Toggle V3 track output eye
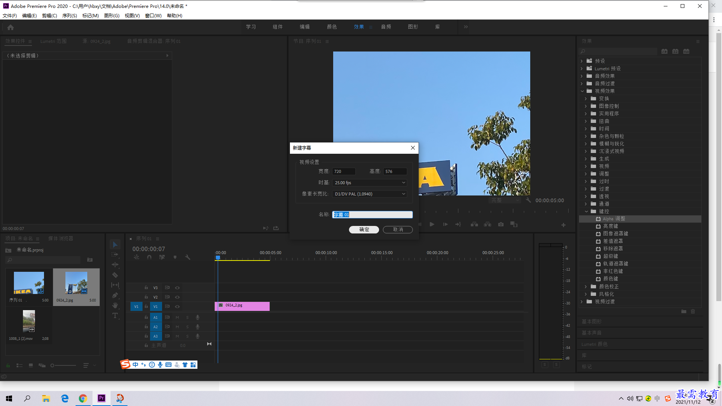The width and height of the screenshot is (722, 406). [177, 288]
